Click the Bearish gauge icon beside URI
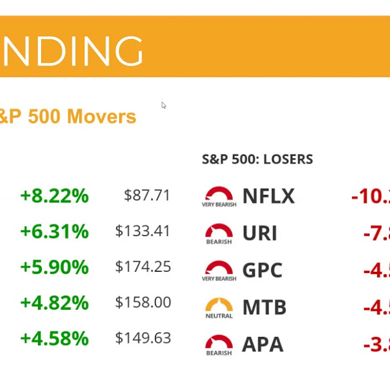The image size is (390, 390). point(219,232)
